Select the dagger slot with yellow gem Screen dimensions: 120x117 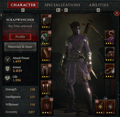pyautogui.click(x=100, y=107)
